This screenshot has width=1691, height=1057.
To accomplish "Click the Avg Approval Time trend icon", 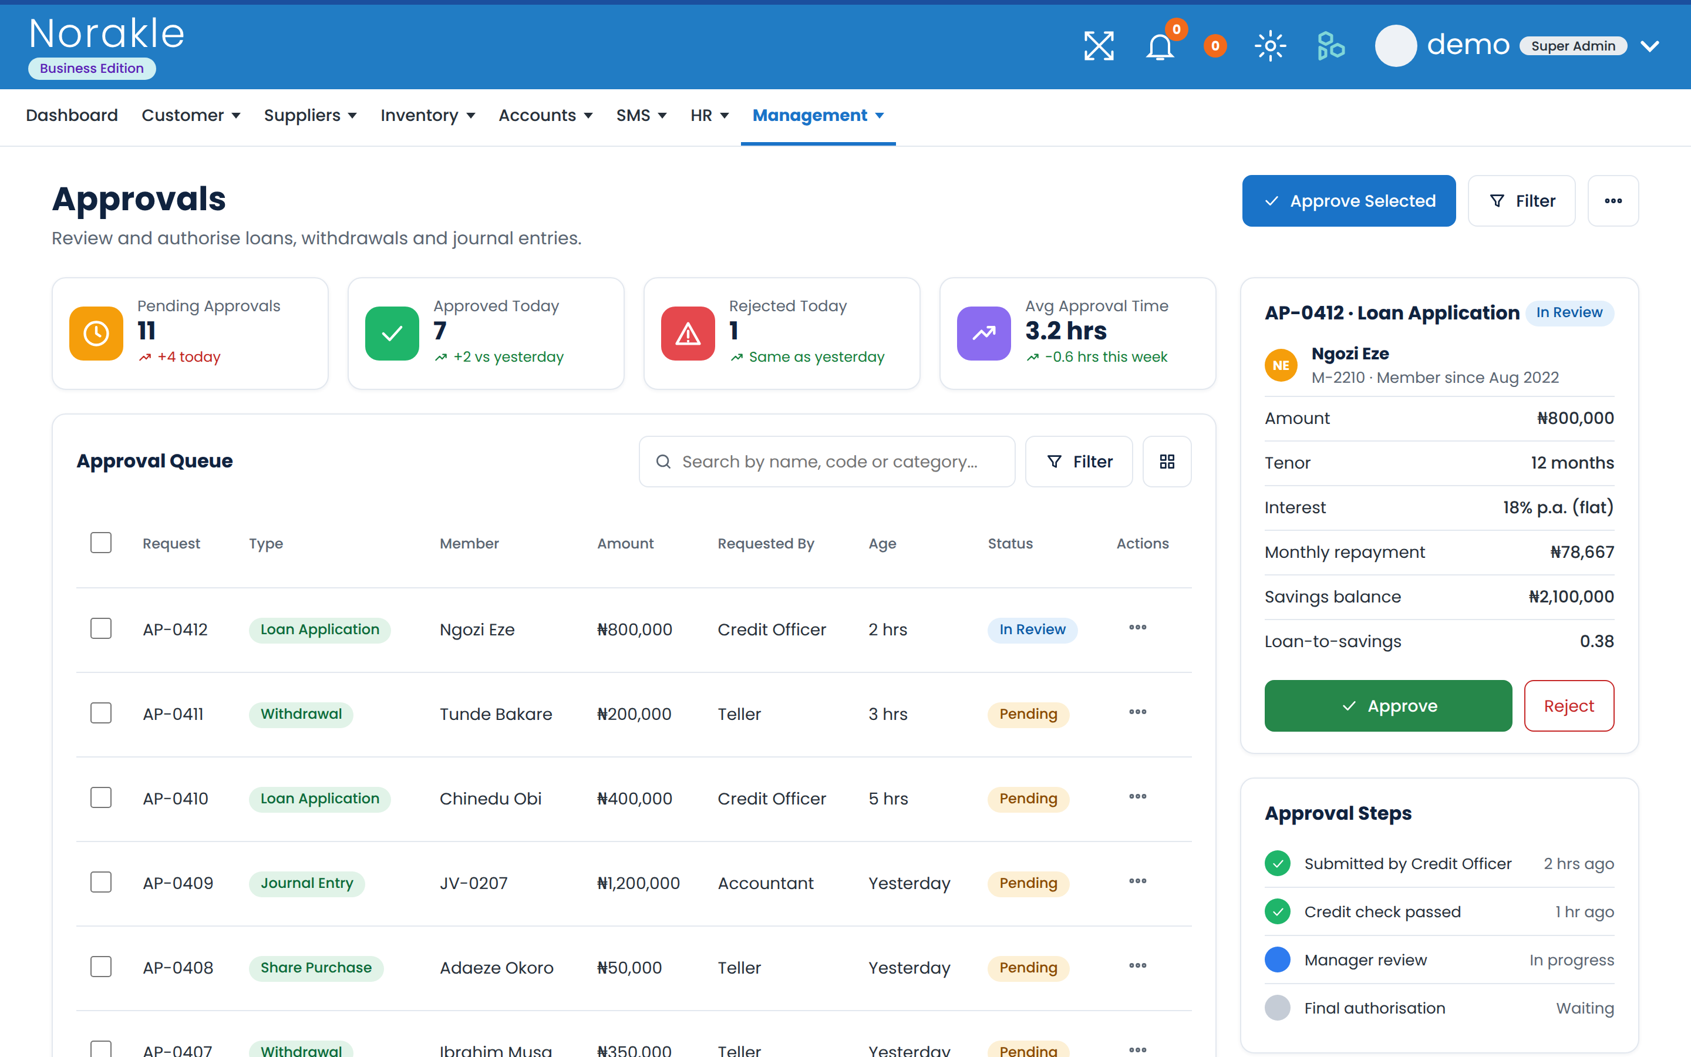I will 984,334.
